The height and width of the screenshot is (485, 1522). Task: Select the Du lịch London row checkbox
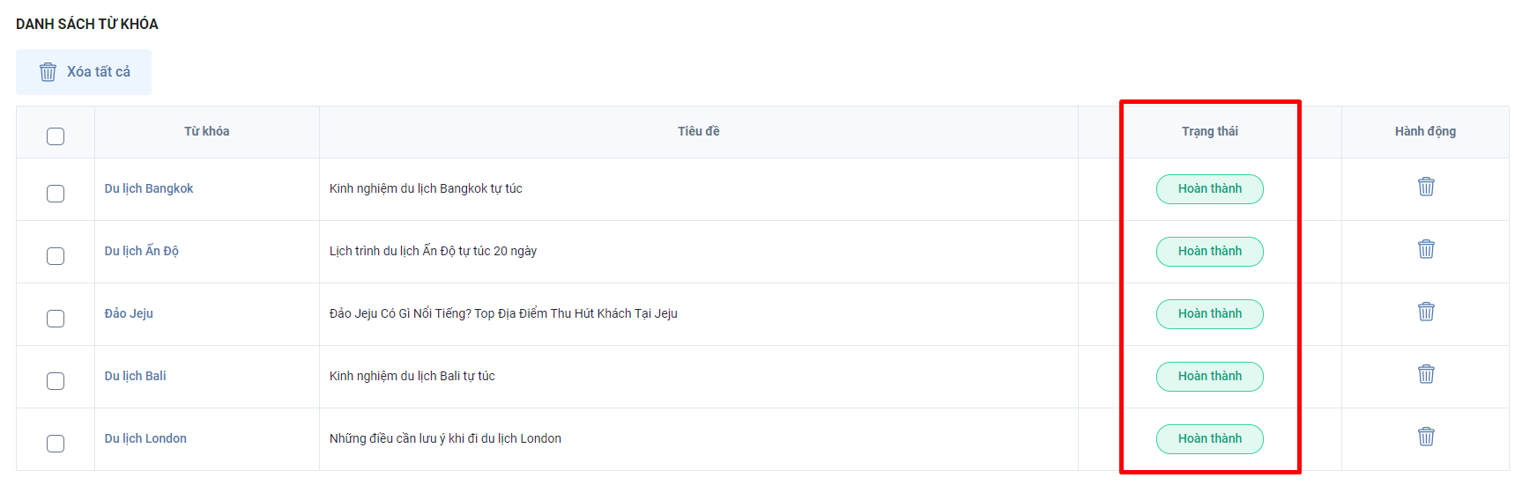(x=56, y=444)
